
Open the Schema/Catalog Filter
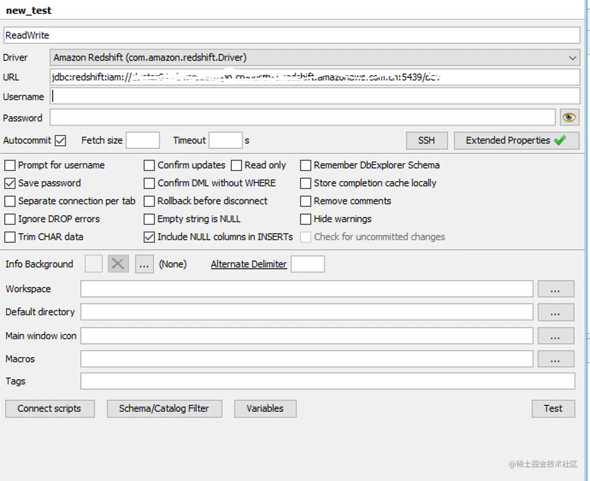(164, 409)
